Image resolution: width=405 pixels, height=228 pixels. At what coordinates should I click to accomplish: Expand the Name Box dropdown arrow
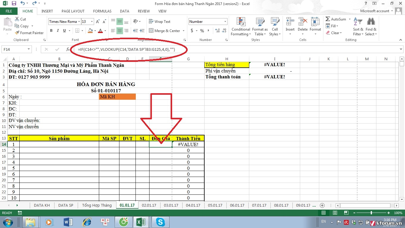29,50
